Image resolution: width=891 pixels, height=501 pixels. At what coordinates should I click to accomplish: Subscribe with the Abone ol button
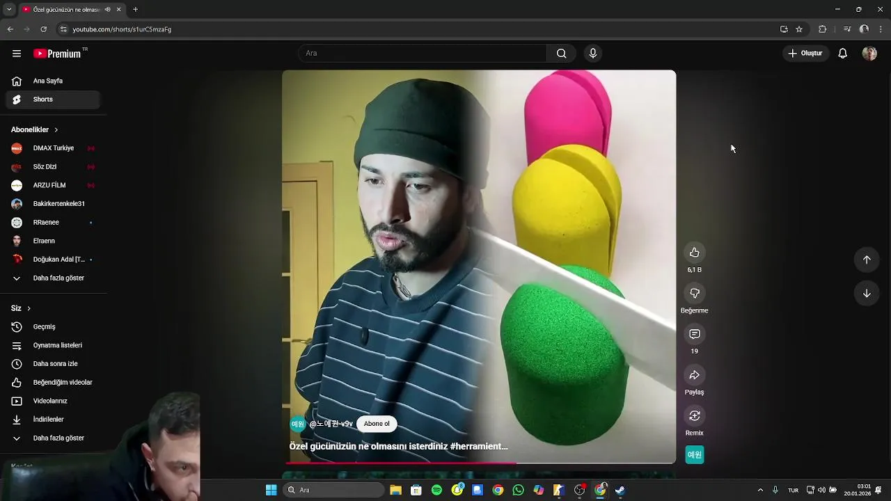[x=377, y=424]
